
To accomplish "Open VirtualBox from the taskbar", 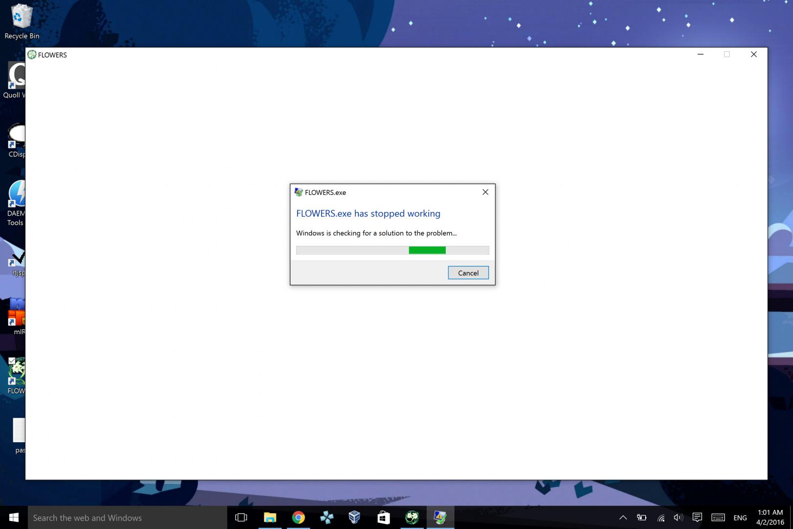I will (355, 517).
